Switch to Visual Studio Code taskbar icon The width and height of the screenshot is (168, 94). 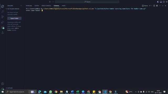105,92
